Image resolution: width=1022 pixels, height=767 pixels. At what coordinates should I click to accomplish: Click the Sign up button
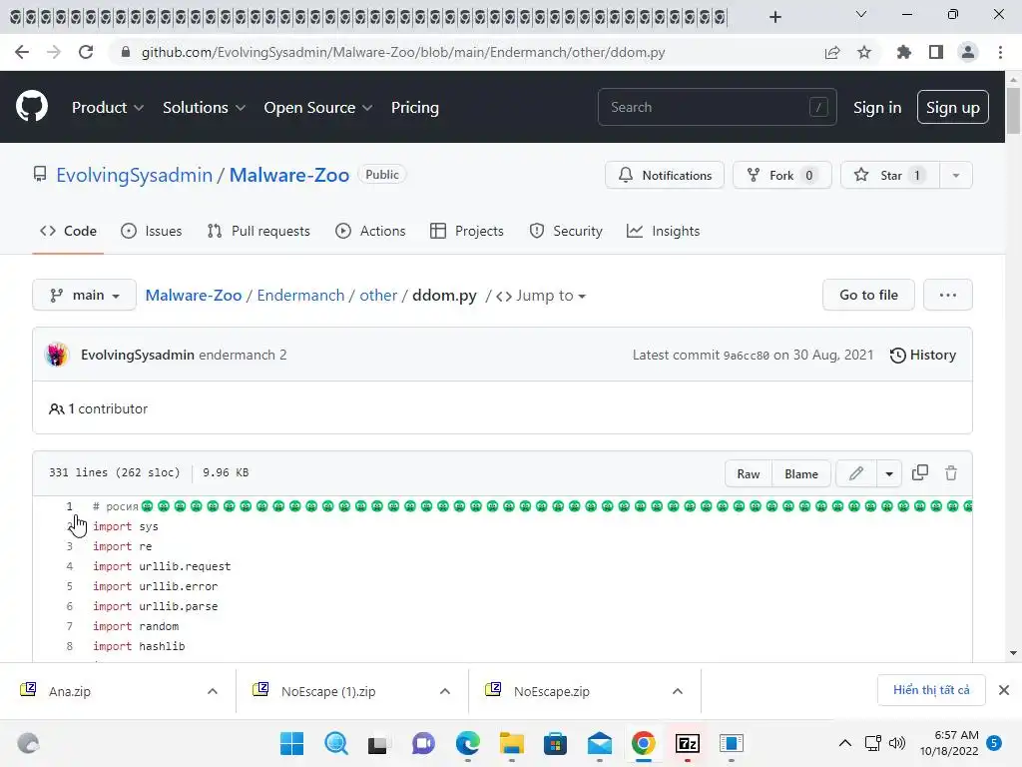coord(953,107)
